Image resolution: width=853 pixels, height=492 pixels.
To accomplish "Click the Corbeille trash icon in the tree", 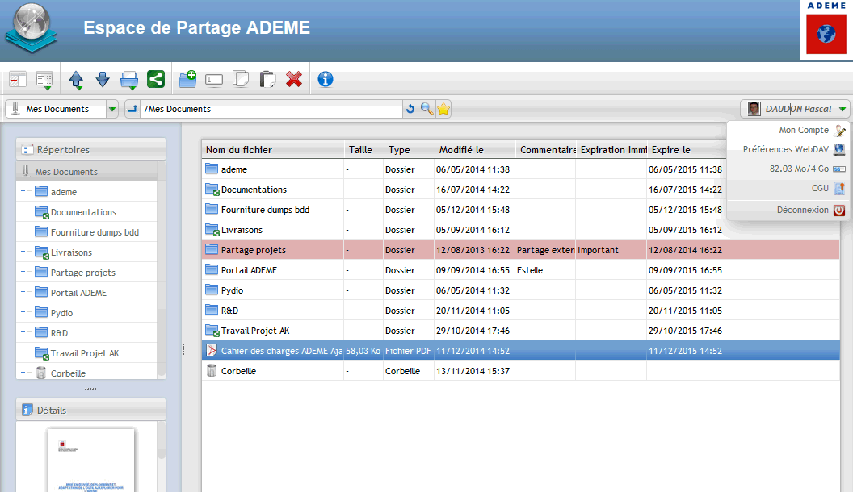I will (41, 373).
